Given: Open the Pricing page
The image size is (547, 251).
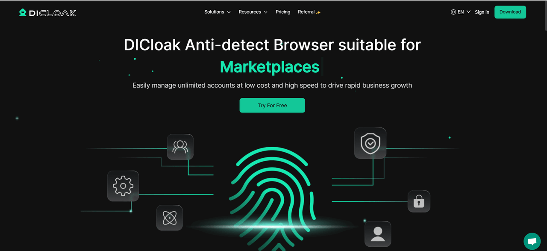Looking at the screenshot, I should click(x=283, y=12).
